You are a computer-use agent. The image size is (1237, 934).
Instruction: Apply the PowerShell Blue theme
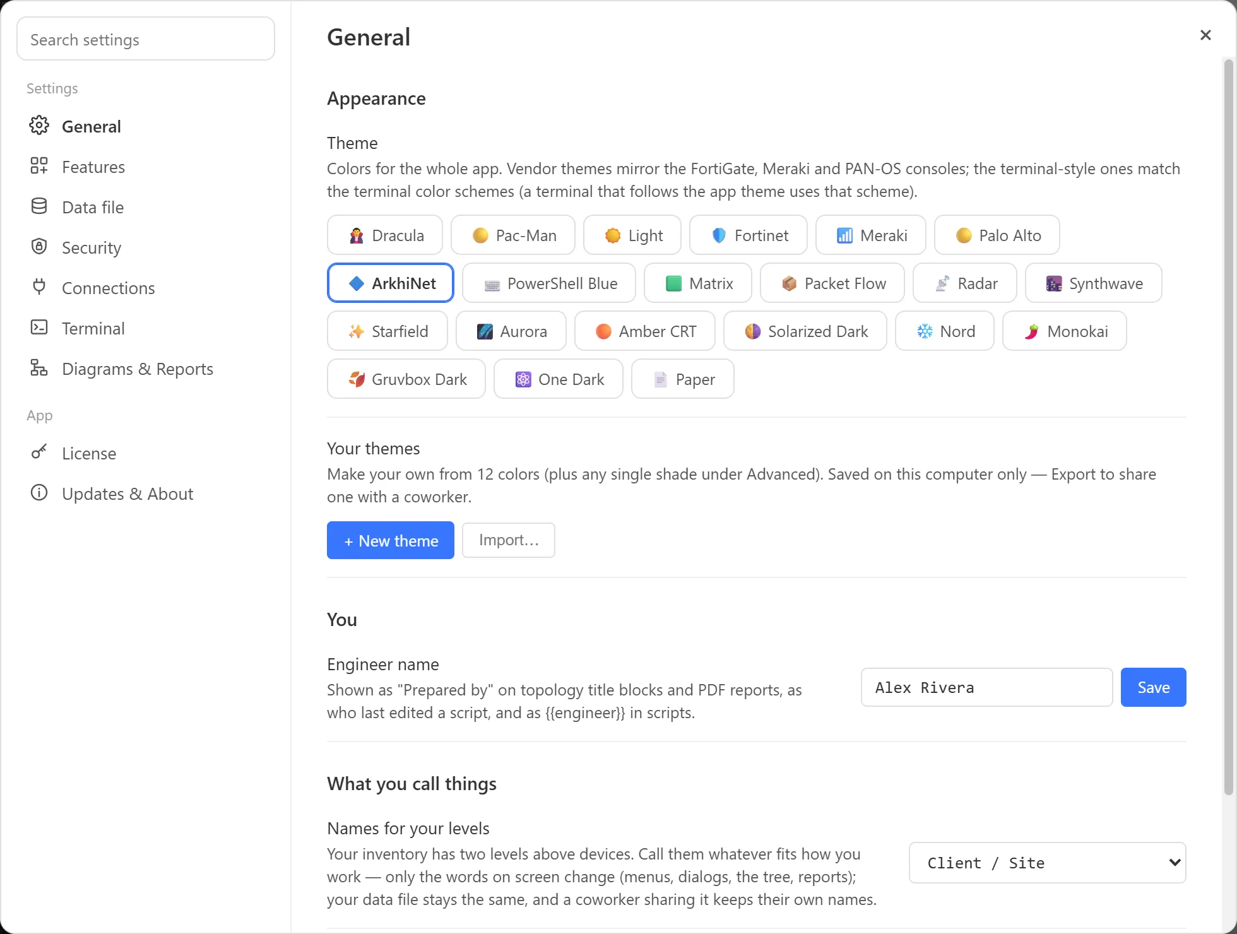click(x=549, y=283)
